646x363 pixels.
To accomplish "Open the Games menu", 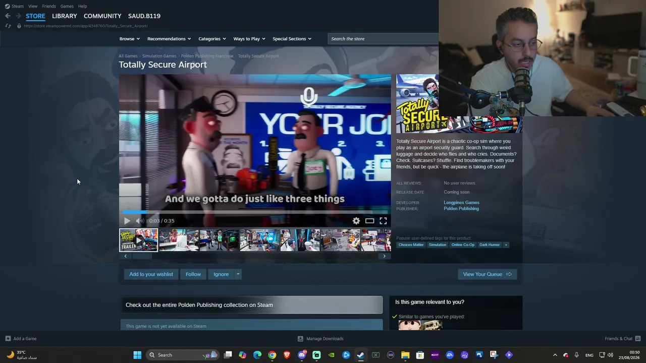I will pyautogui.click(x=67, y=6).
